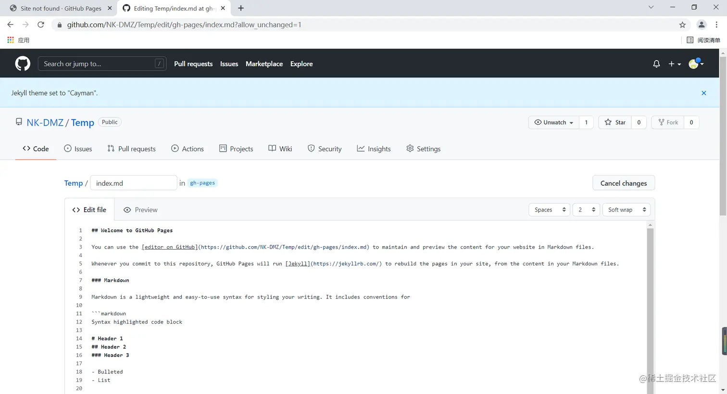Click the stargazers count 0
Viewport: 727px width, 394px height.
point(639,122)
